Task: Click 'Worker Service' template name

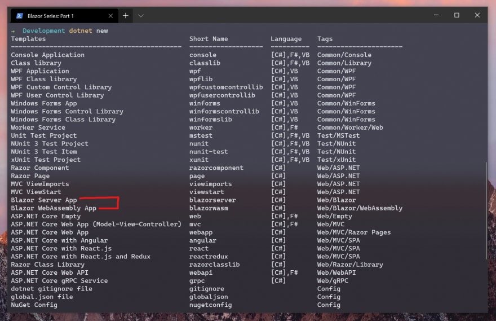Action: pyautogui.click(x=38, y=127)
